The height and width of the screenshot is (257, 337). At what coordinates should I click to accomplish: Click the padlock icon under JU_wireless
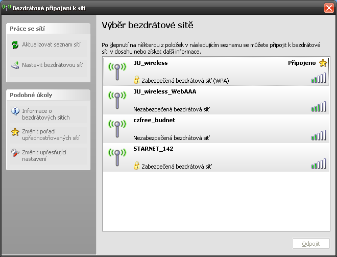(136, 80)
